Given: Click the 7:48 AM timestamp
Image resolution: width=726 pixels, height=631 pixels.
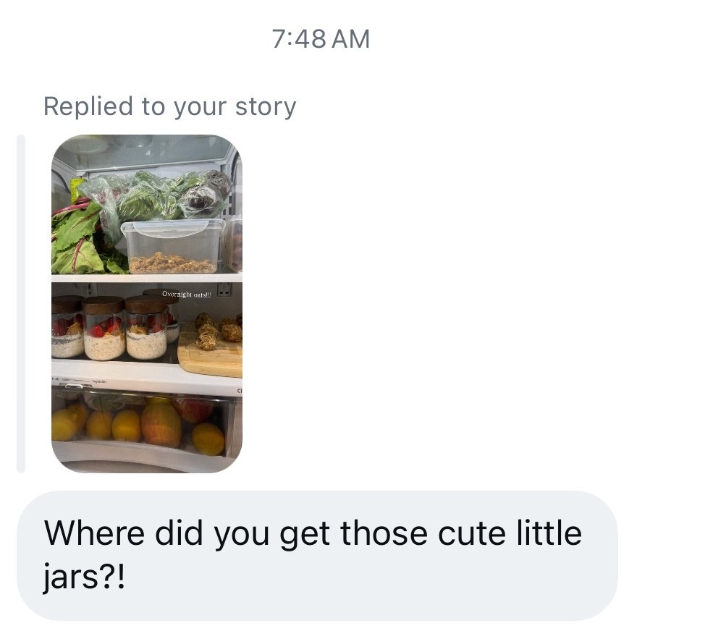Looking at the screenshot, I should pyautogui.click(x=321, y=39).
